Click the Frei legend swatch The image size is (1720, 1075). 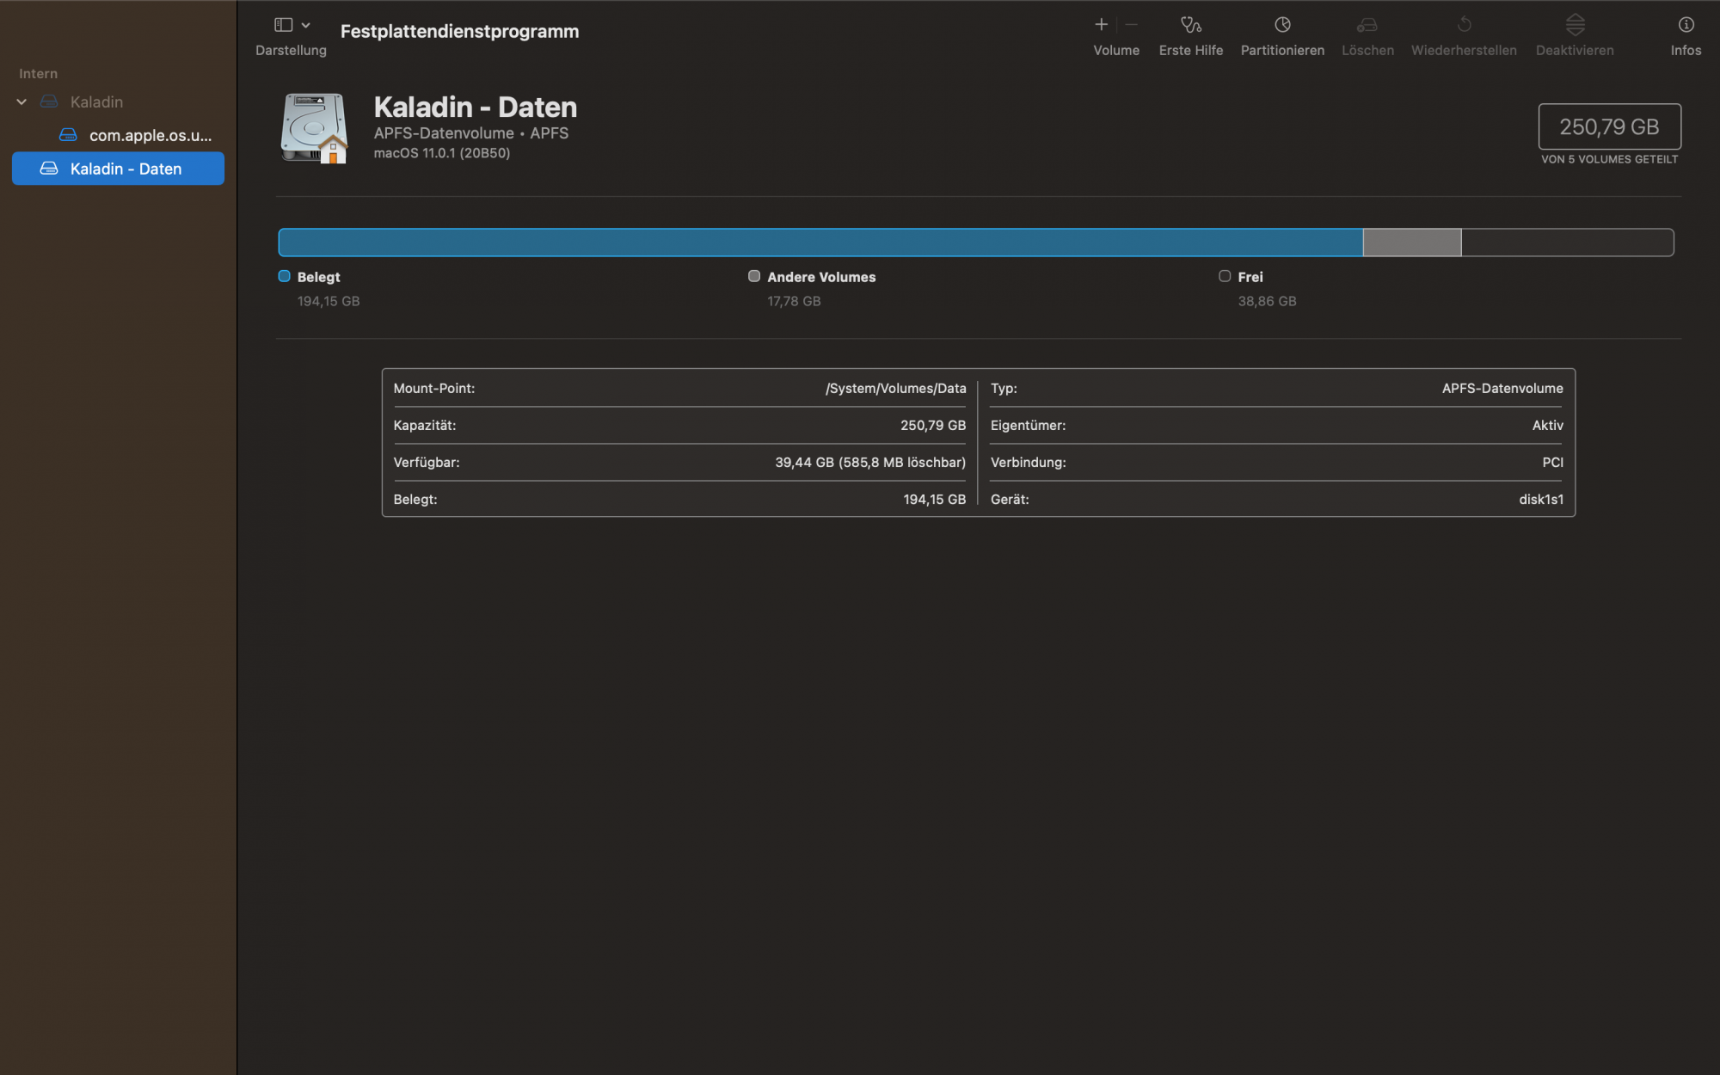tap(1225, 276)
